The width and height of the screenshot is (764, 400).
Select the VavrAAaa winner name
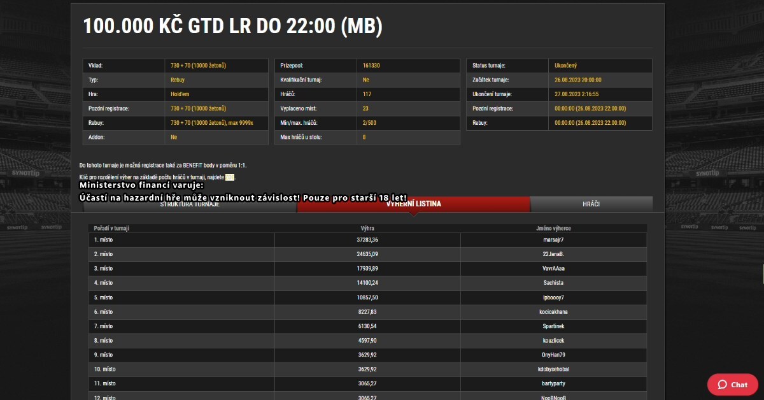point(553,268)
